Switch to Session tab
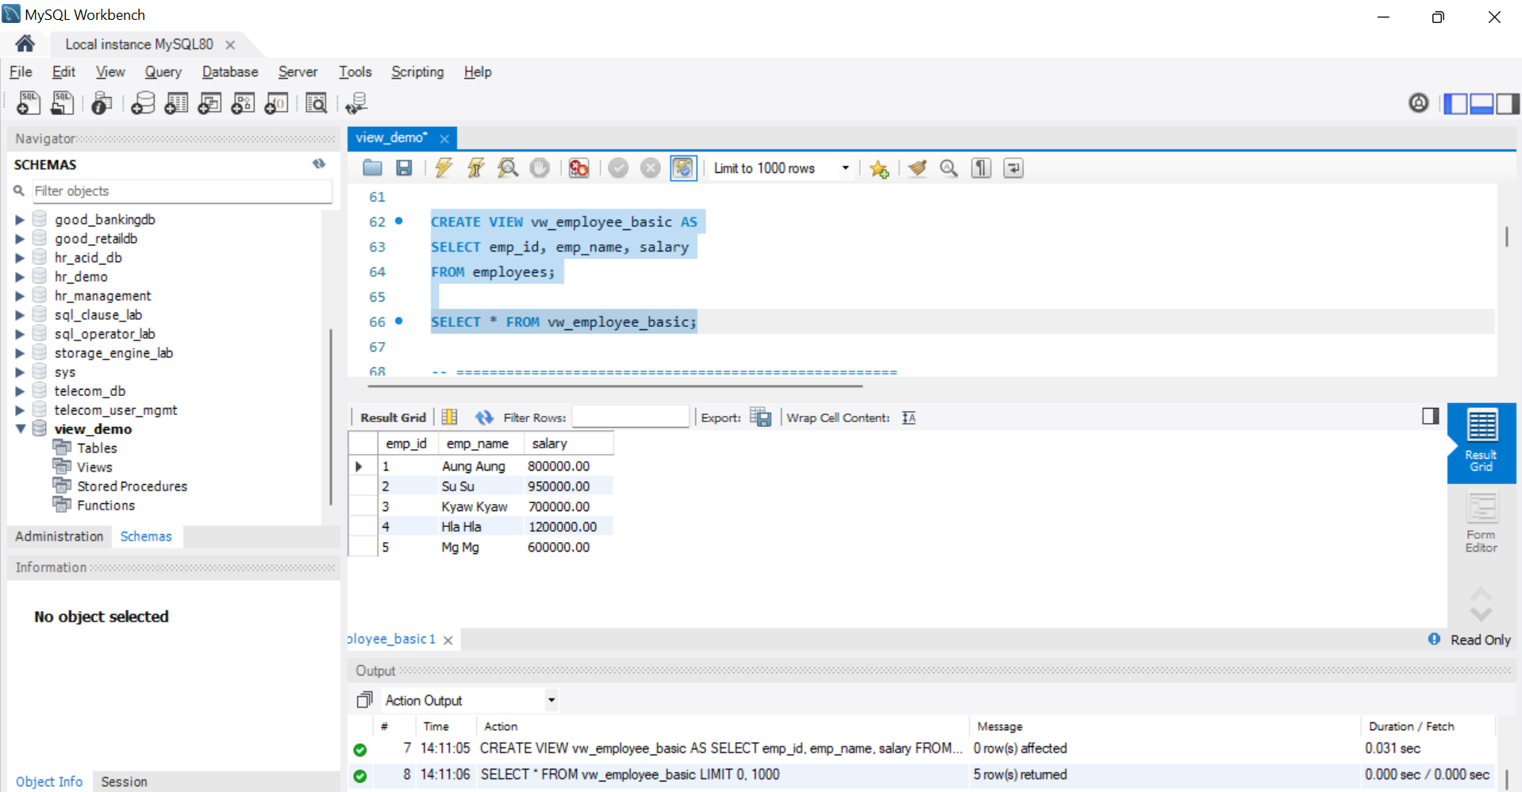This screenshot has width=1522, height=792. (124, 782)
